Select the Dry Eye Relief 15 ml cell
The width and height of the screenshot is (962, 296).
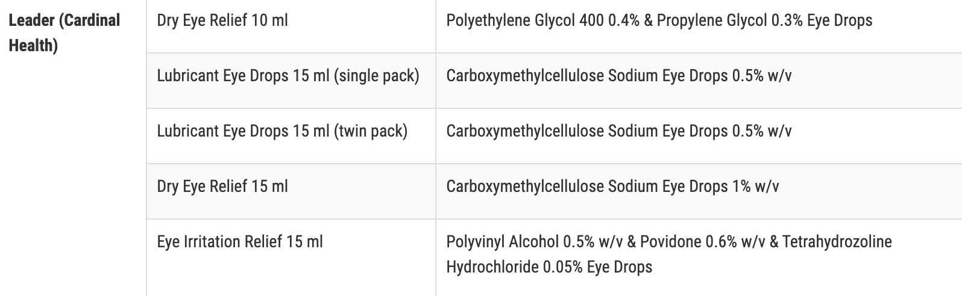coord(291,191)
